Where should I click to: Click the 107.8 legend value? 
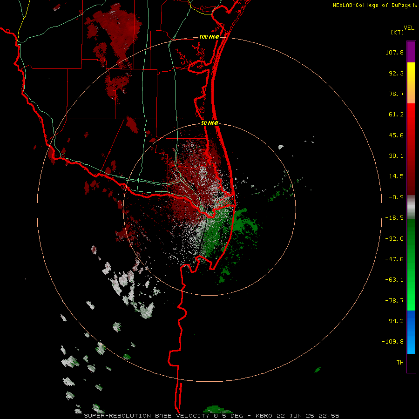coord(394,52)
